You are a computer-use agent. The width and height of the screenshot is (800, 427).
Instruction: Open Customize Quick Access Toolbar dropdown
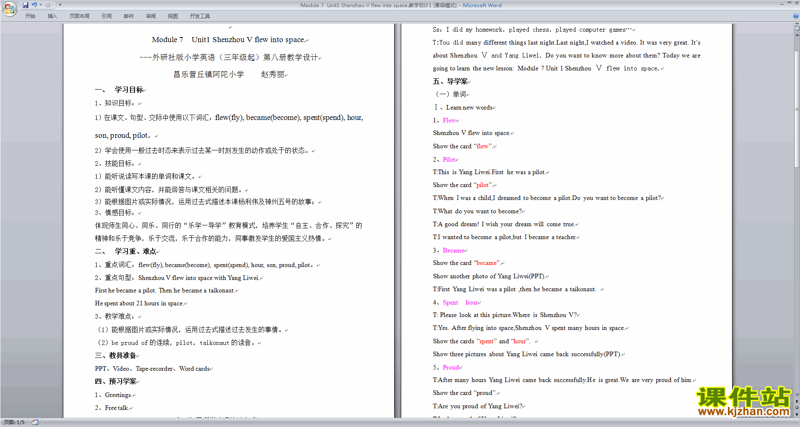pos(60,5)
